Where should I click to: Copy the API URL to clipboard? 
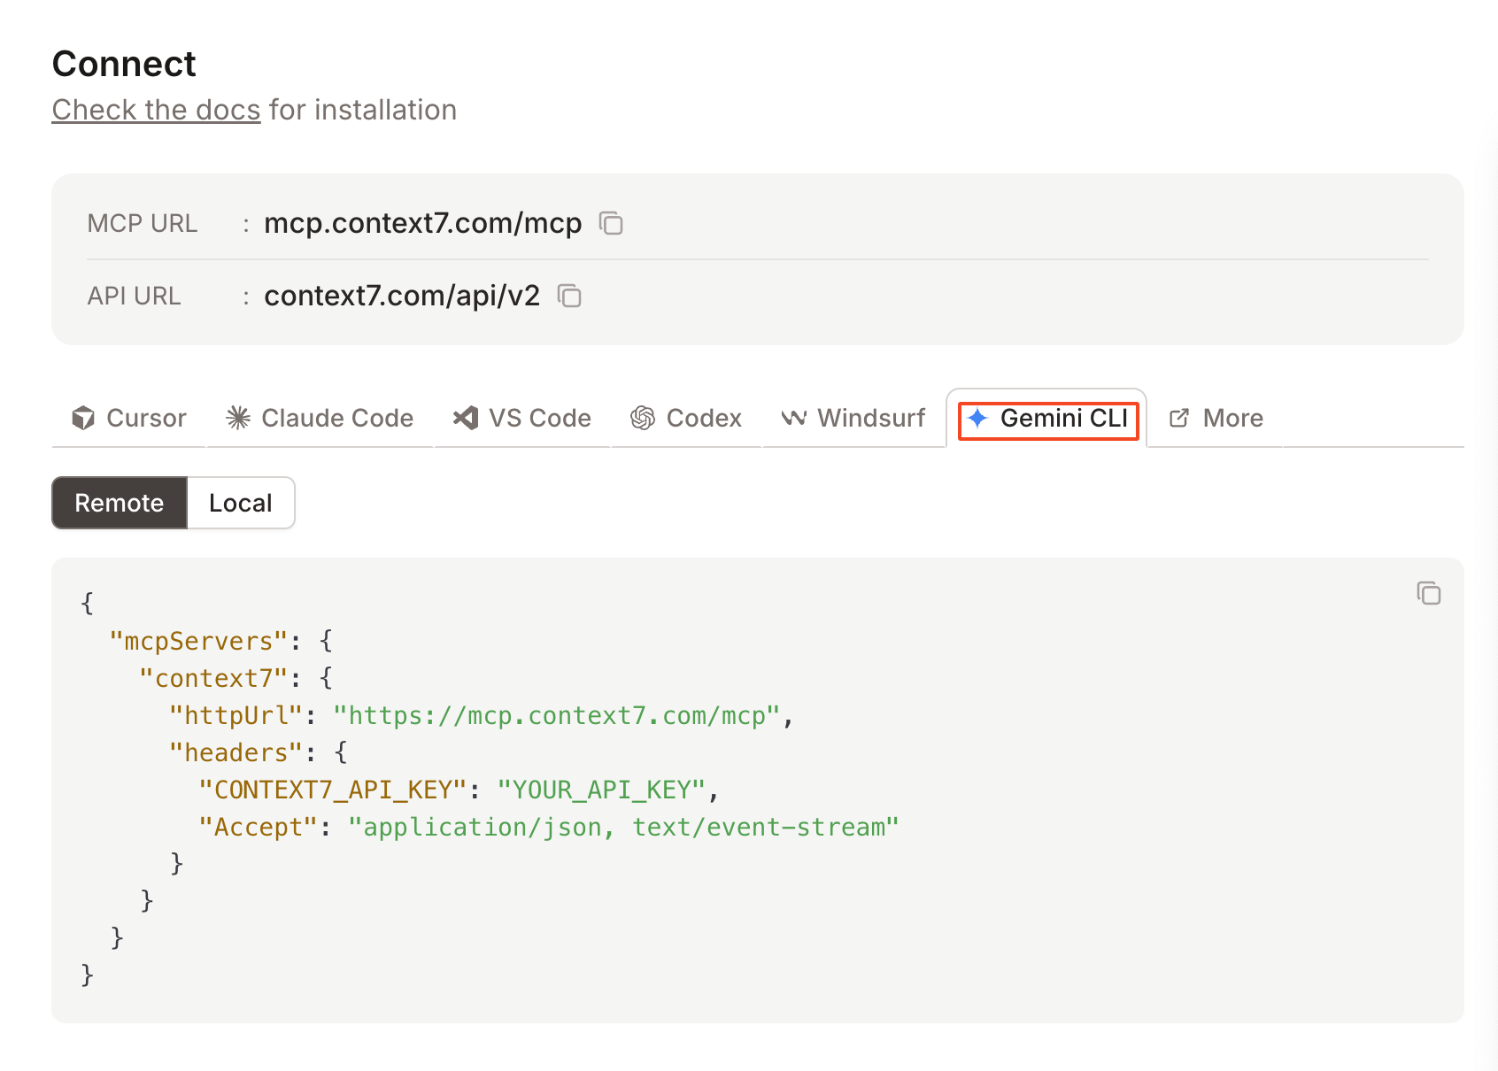click(x=569, y=296)
